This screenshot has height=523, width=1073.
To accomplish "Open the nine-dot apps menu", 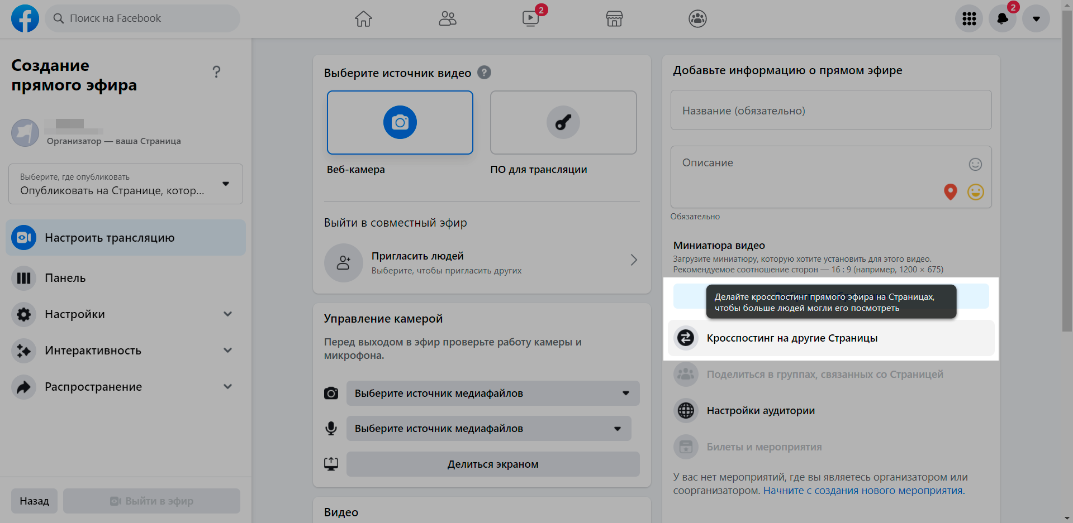I will click(x=969, y=19).
